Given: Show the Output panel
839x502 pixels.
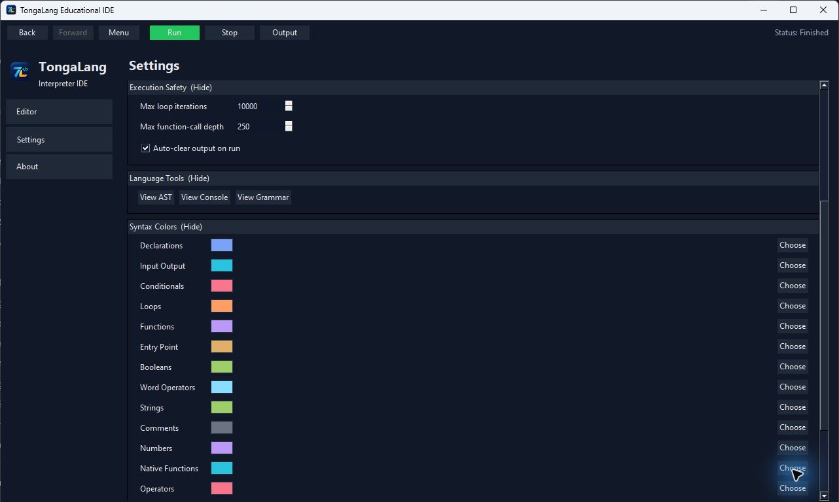Looking at the screenshot, I should (x=285, y=33).
